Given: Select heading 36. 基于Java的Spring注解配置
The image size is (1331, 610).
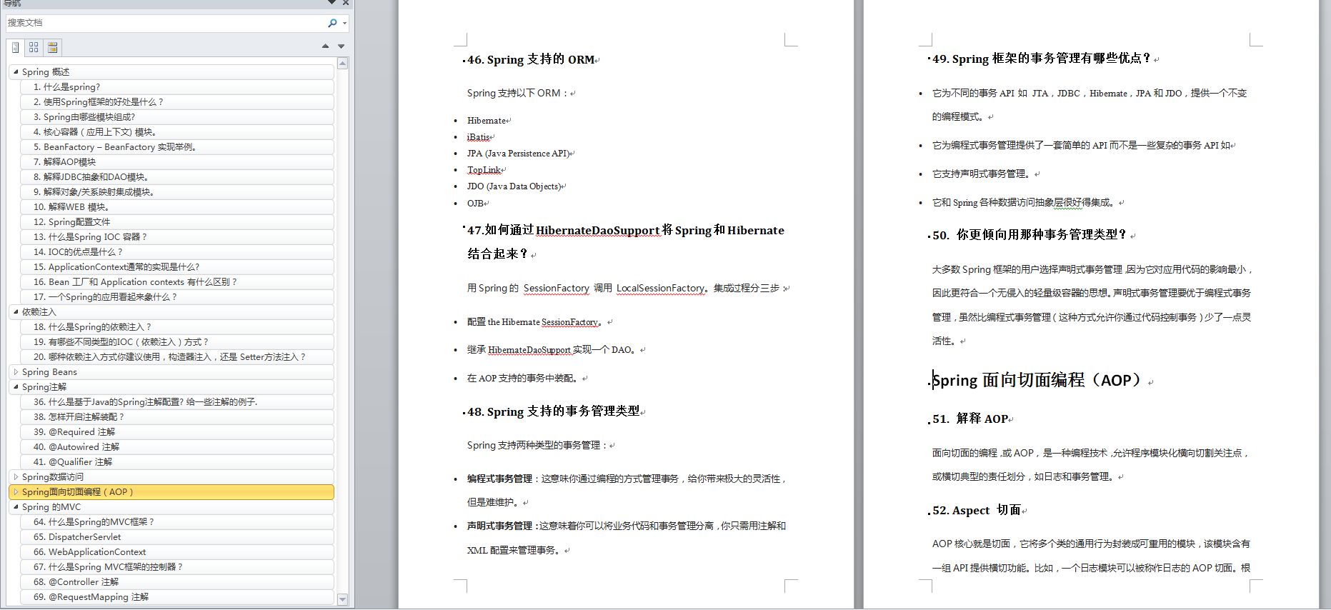Looking at the screenshot, I should click(176, 402).
